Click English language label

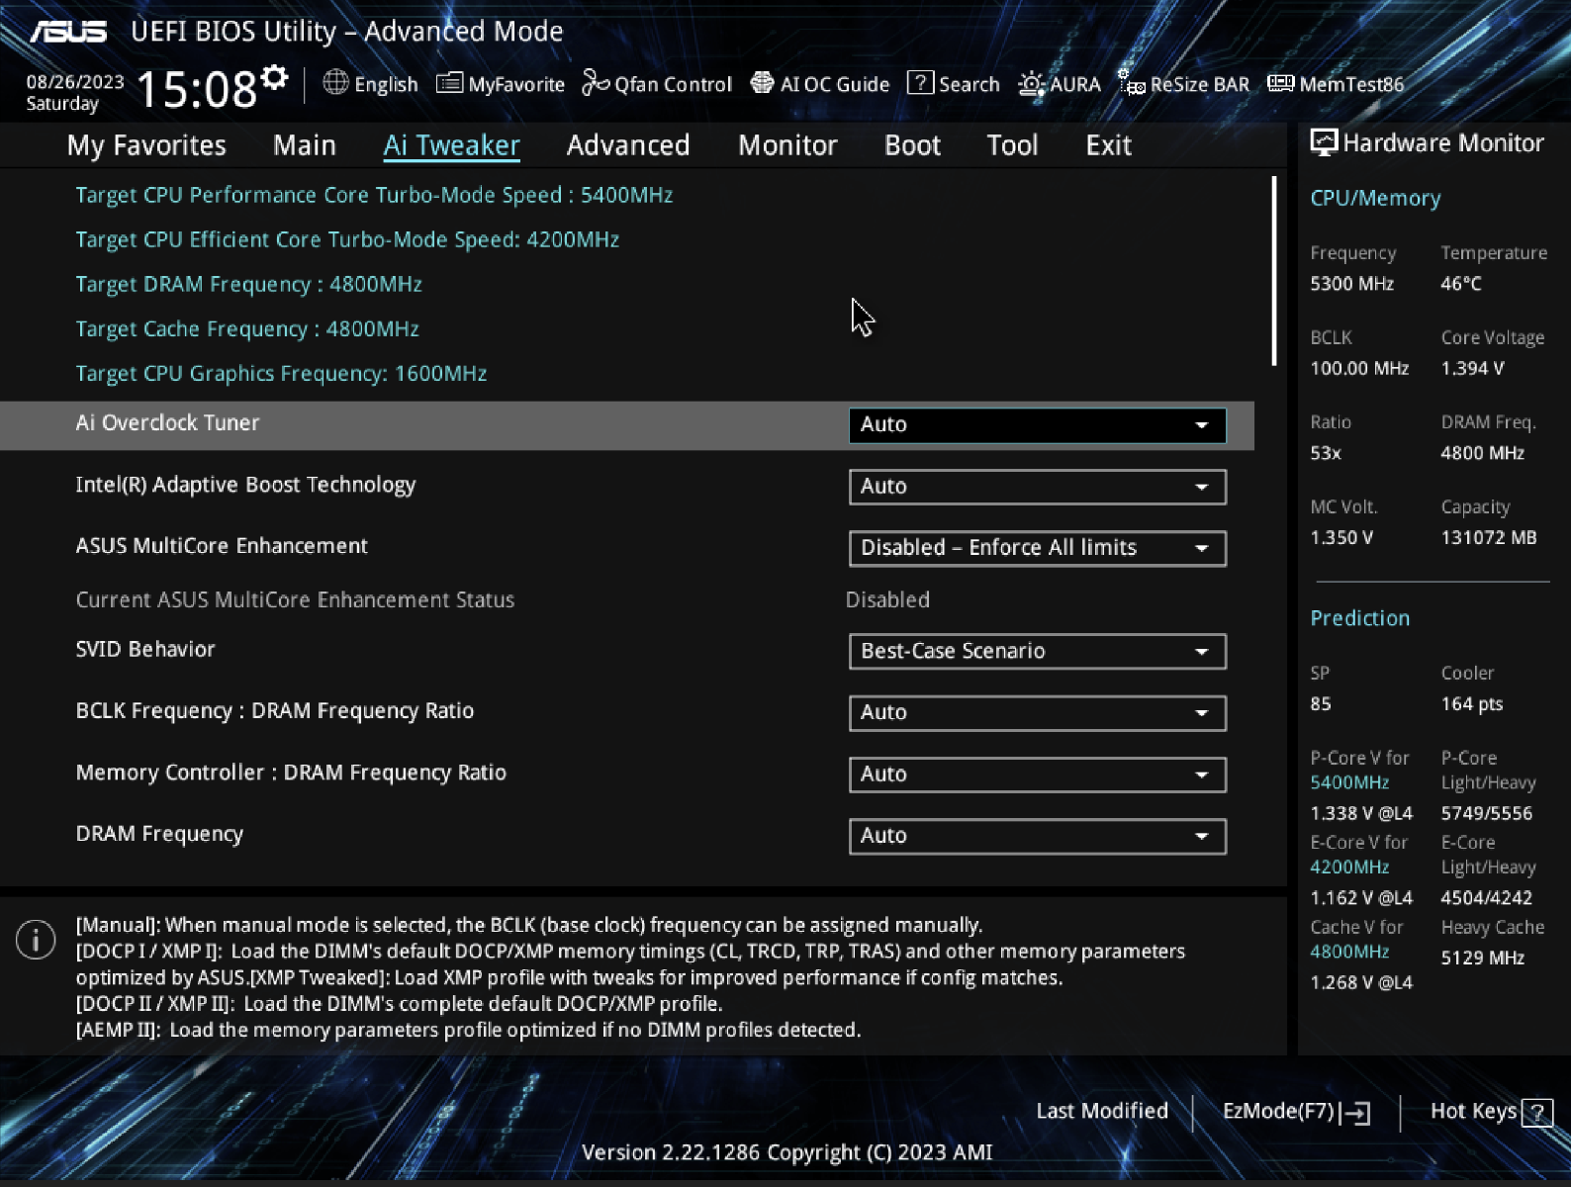tap(386, 84)
